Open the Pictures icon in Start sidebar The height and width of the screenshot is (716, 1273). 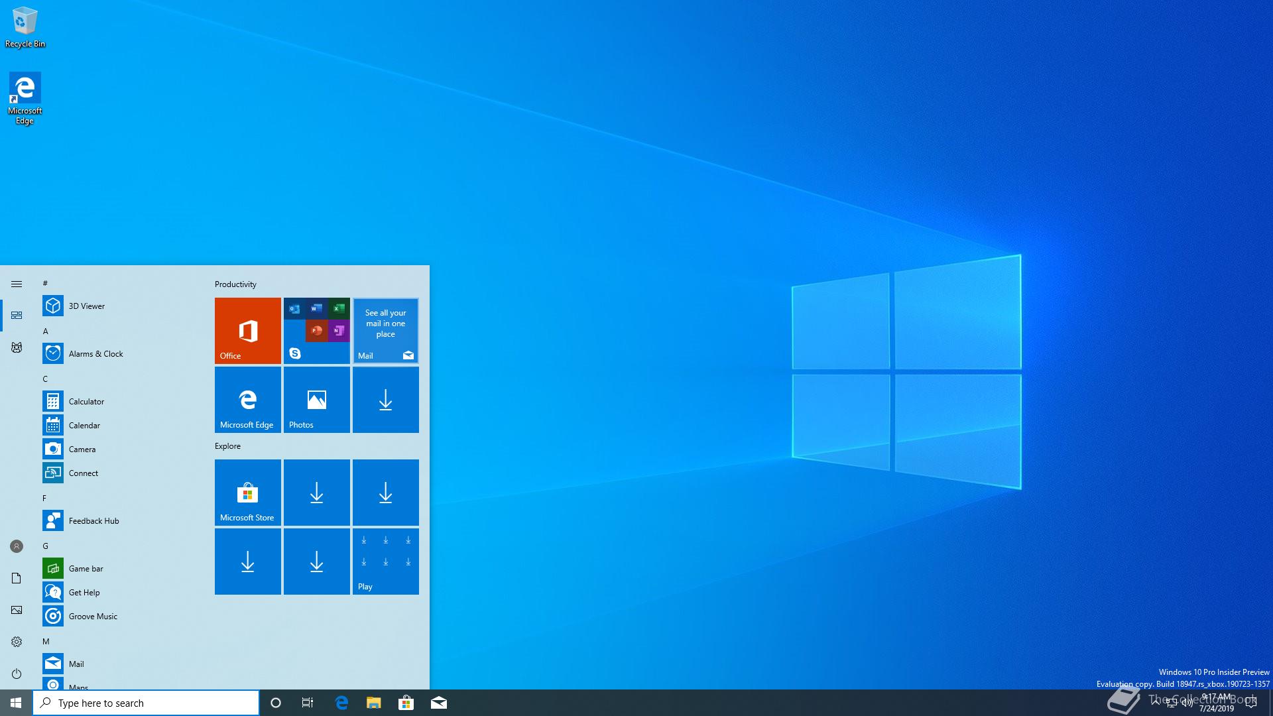point(17,610)
